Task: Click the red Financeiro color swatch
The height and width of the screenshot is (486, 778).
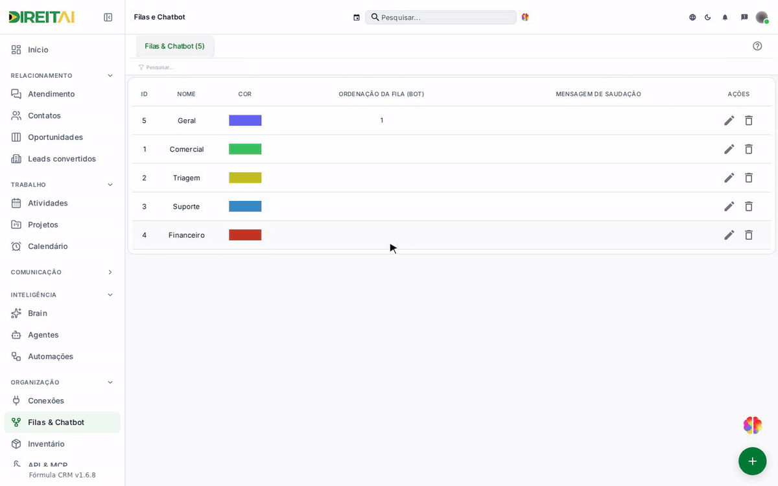Action: 245,235
